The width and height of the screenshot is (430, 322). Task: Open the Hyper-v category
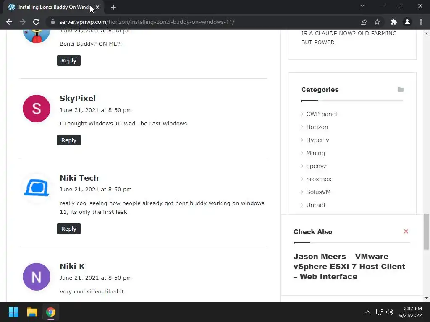pyautogui.click(x=317, y=140)
